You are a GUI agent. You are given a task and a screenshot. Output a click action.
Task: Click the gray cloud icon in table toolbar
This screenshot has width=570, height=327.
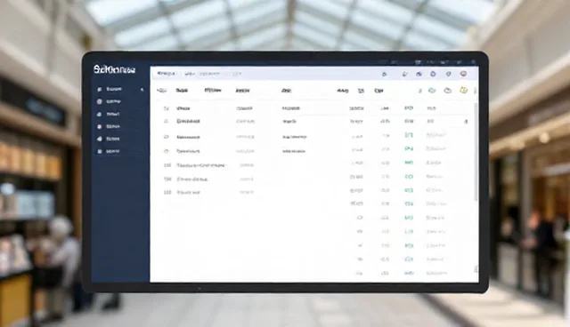click(x=448, y=91)
